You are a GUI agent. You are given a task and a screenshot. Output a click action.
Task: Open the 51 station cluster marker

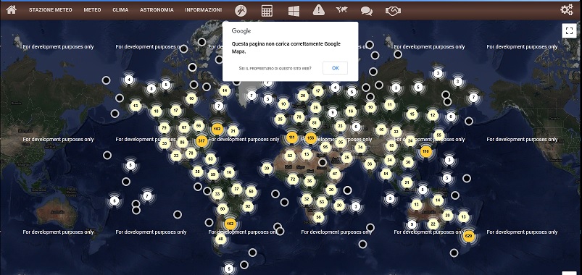click(386, 174)
